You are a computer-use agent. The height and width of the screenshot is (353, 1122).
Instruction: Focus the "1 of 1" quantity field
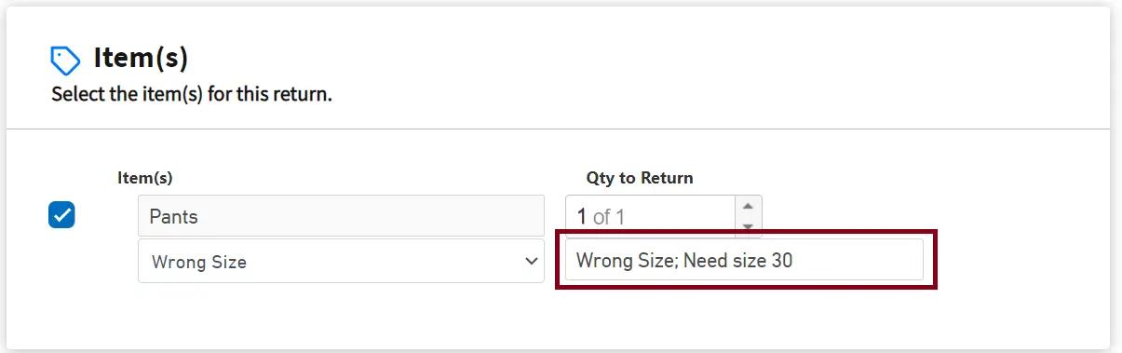point(663,217)
